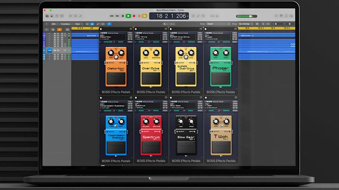339x190 pixels.
Task: Toggle the orange H hide tracks button
Action: pos(59,29)
